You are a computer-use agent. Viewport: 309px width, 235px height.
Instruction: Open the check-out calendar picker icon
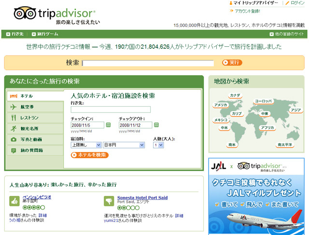click(156, 125)
